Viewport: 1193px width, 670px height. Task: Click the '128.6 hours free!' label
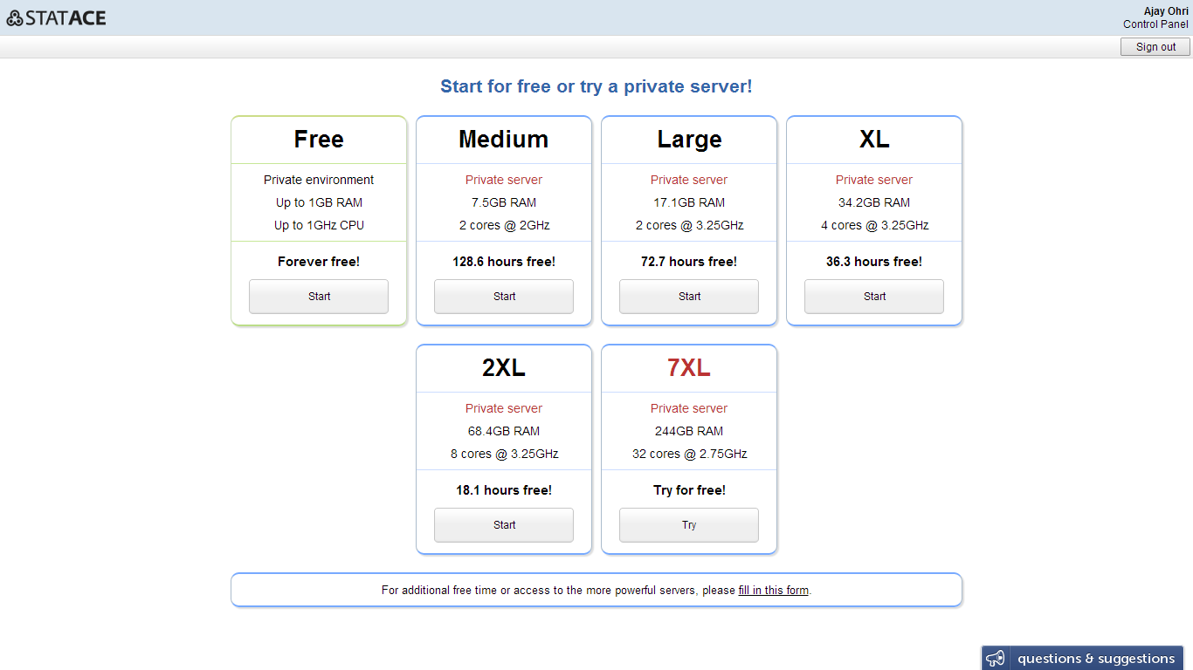coord(504,262)
